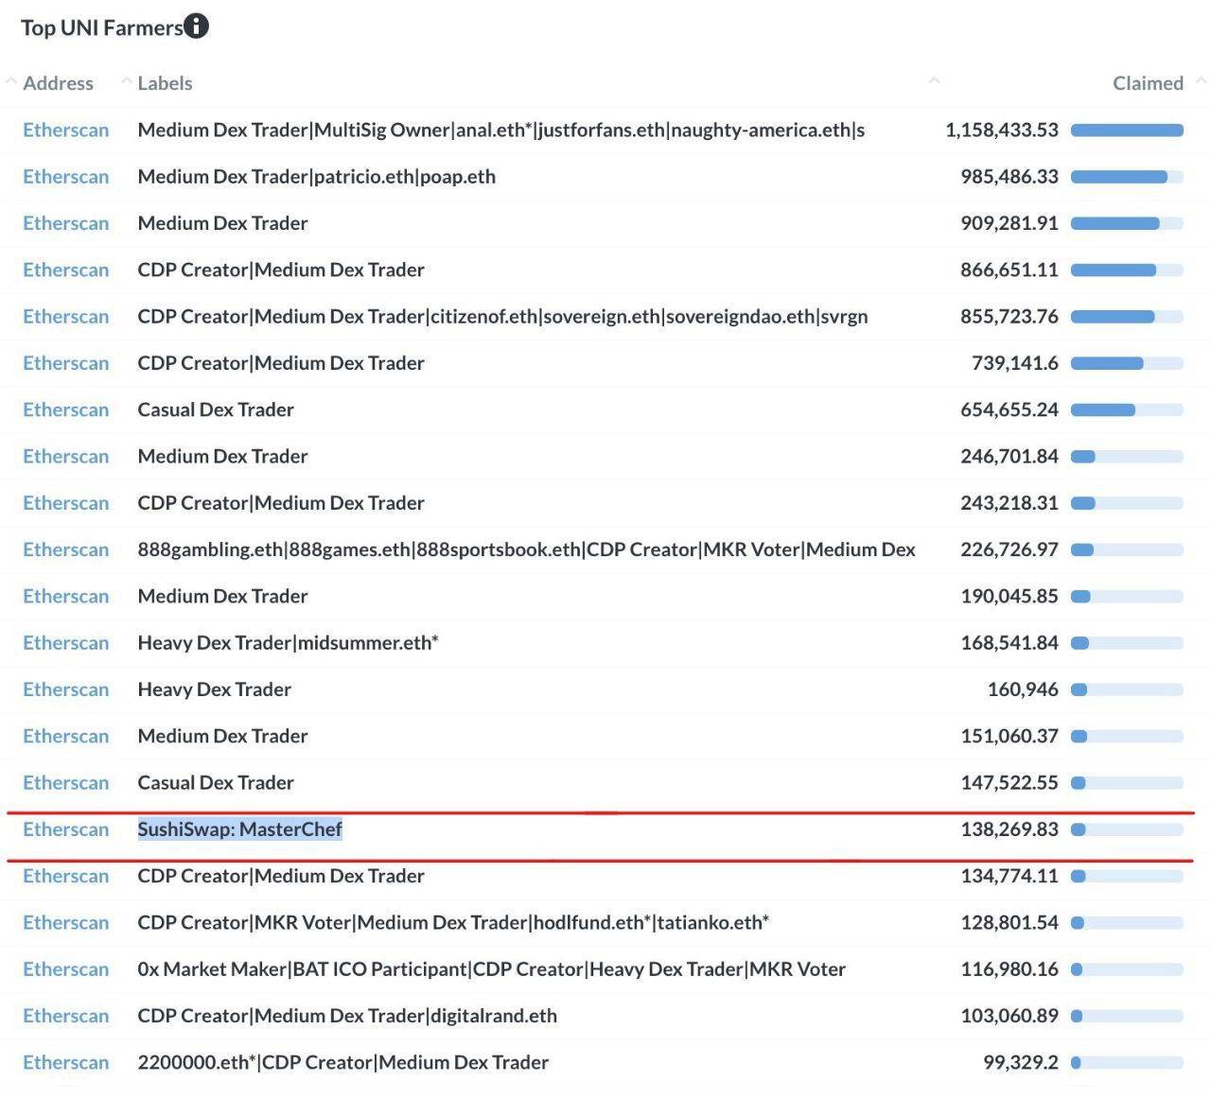
Task: Click the progress bar for 1,158,433.53 claimed
Action: coord(1127,131)
